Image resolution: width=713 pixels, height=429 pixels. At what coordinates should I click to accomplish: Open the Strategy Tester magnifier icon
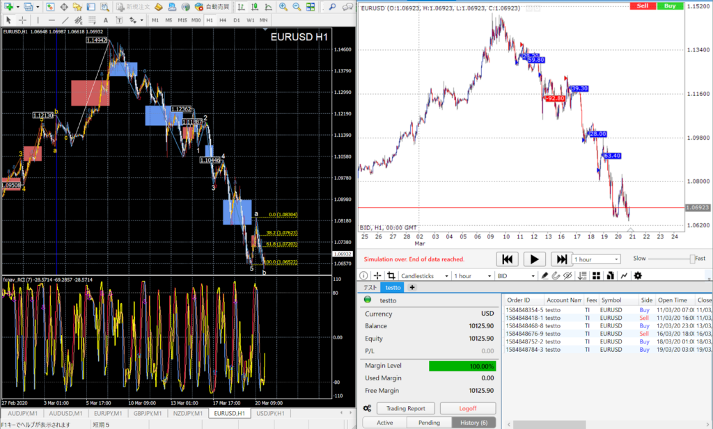pos(104,7)
